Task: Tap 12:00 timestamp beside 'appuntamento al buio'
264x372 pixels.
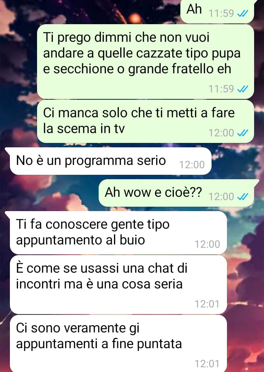Action: click(207, 244)
